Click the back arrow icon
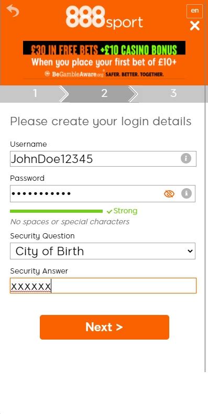Viewport: 208px width, 414px height. click(13, 11)
